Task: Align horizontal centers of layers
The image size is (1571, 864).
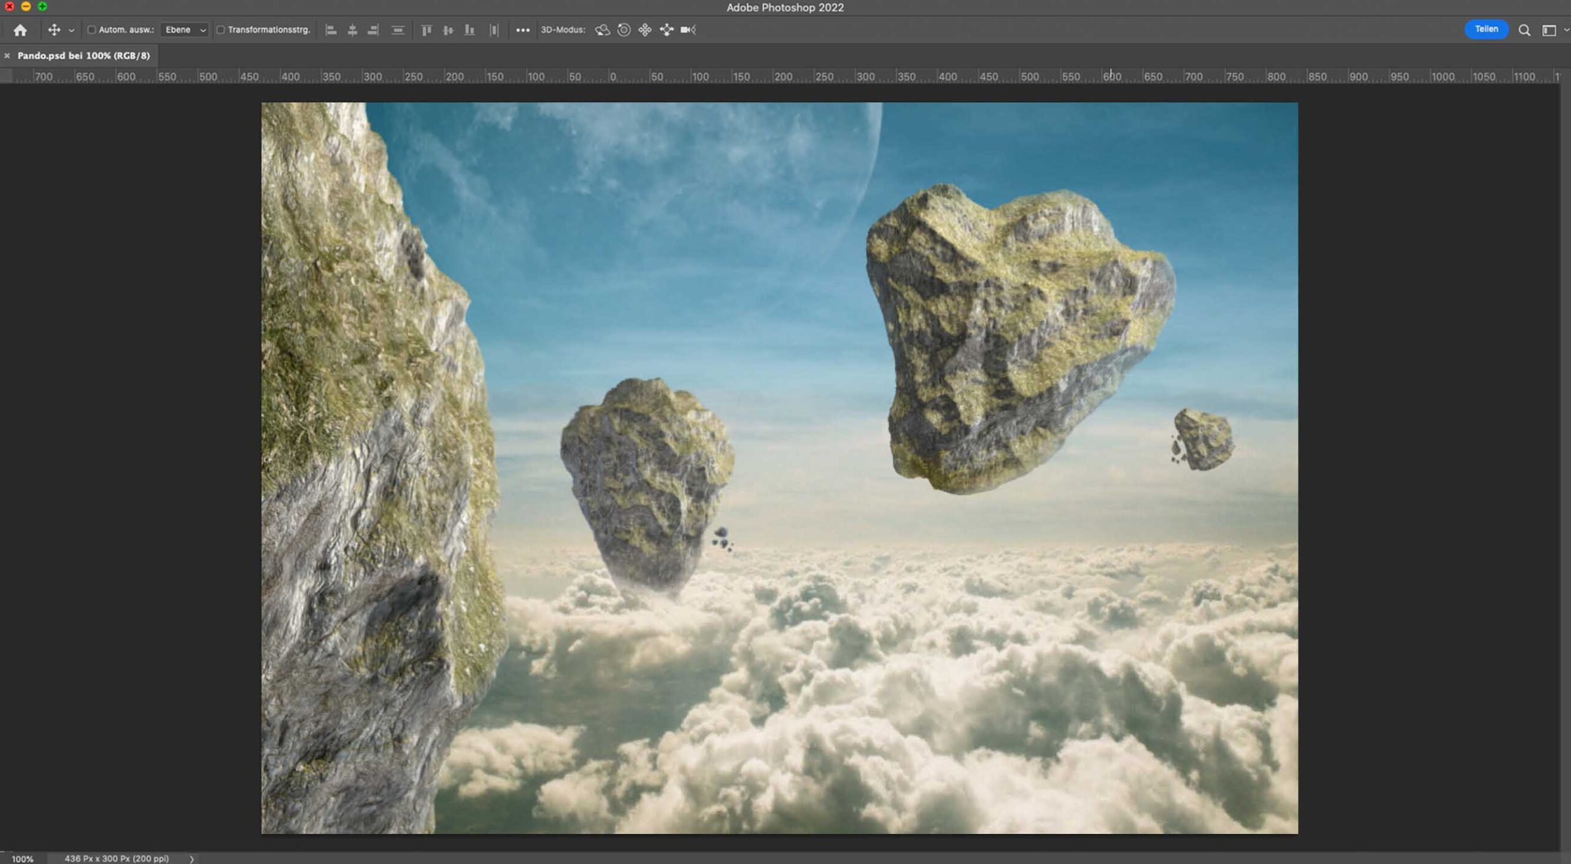Action: [352, 29]
